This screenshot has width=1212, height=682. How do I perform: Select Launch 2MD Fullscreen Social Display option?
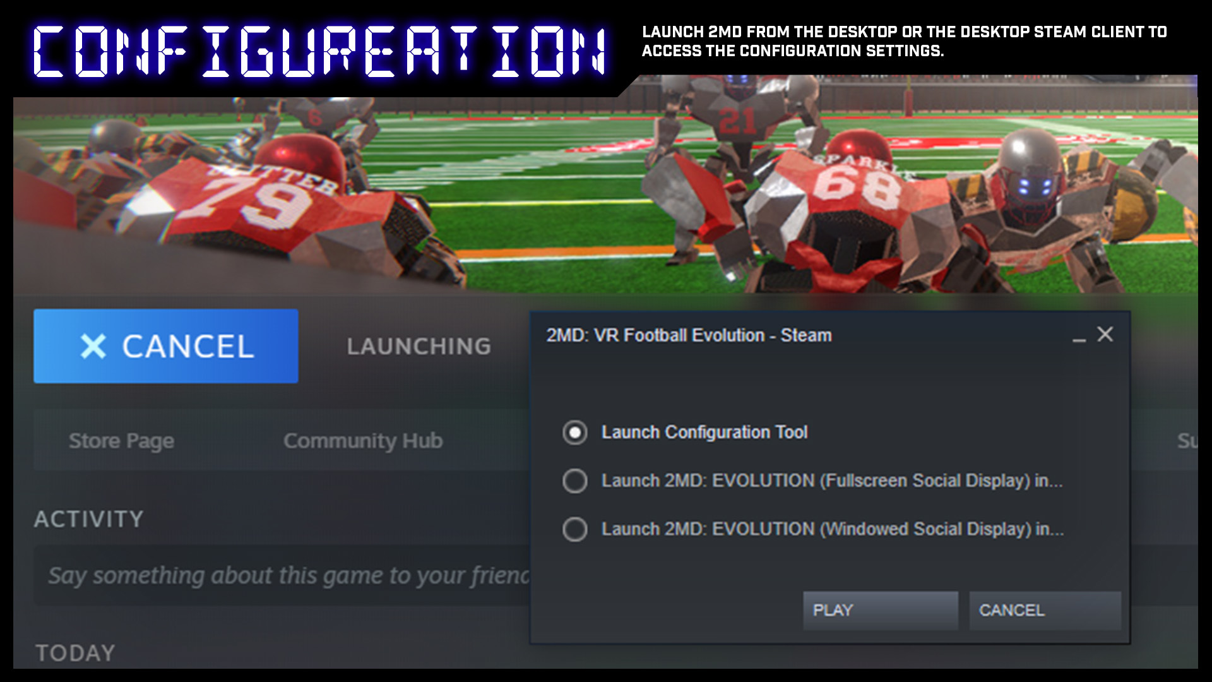(x=578, y=480)
